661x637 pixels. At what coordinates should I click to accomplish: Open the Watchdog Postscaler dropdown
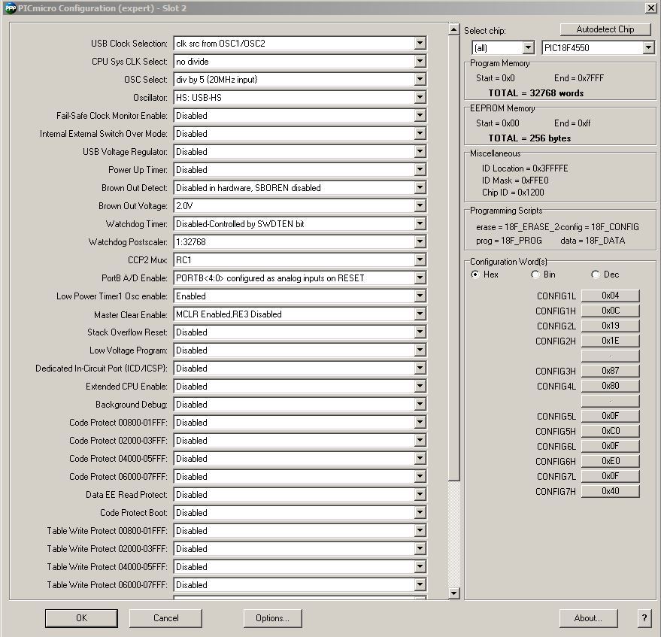click(420, 242)
